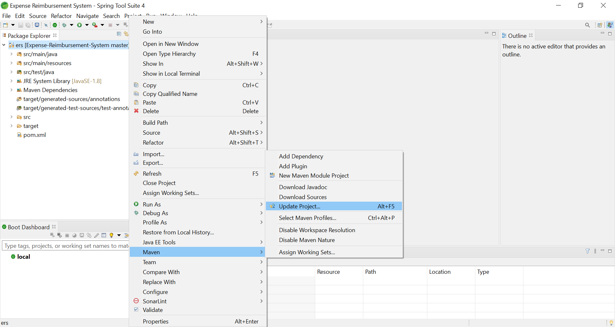Click Close Project in context menu
The image size is (615, 327).
pos(198,183)
